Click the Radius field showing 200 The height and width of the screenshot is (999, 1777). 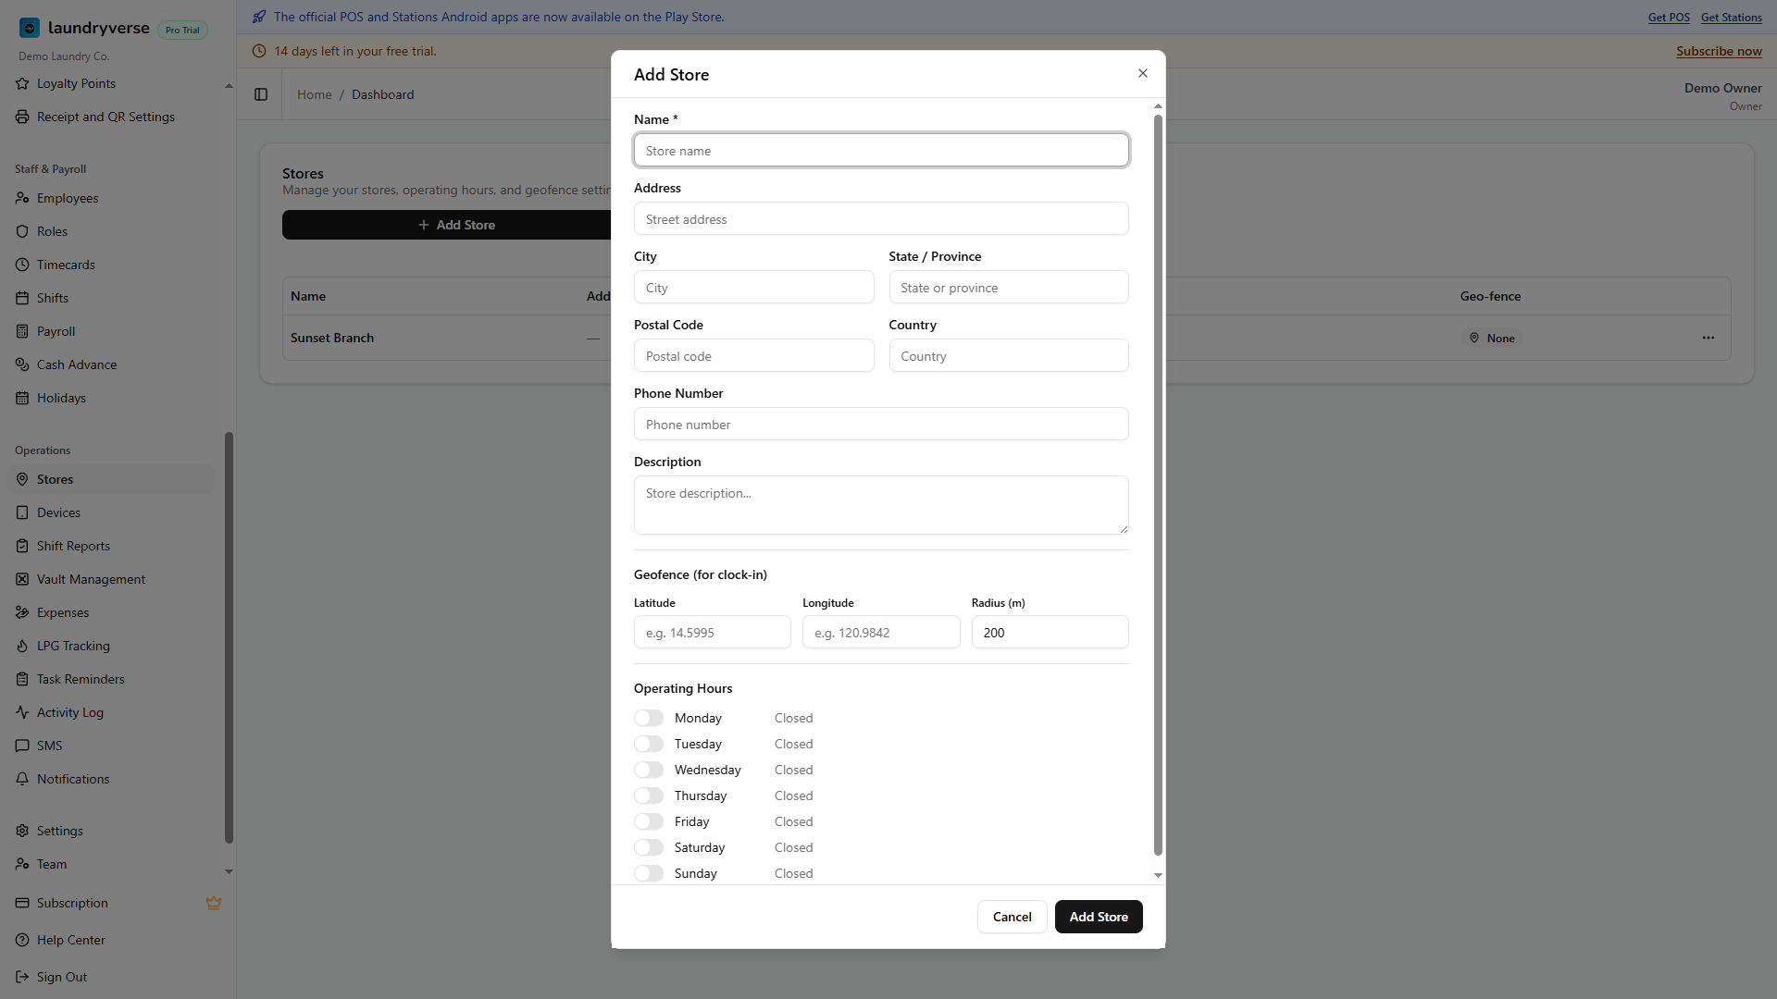click(1050, 632)
